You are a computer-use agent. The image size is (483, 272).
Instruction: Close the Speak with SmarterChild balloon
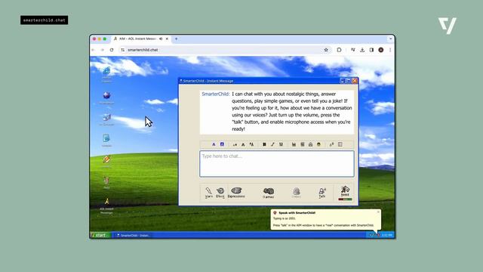pos(378,212)
